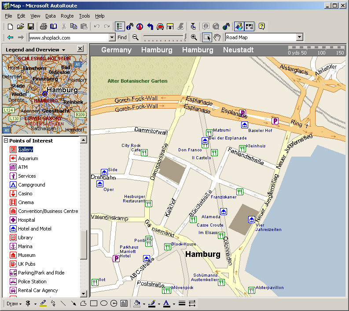349x311 pixels.
Task: Save the map with the floppy disk icon
Action: tap(31, 27)
